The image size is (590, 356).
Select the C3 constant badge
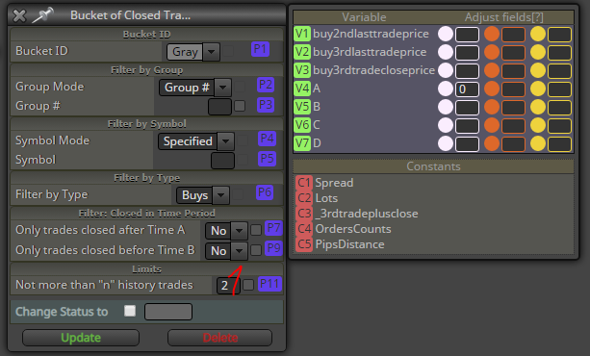pyautogui.click(x=304, y=214)
